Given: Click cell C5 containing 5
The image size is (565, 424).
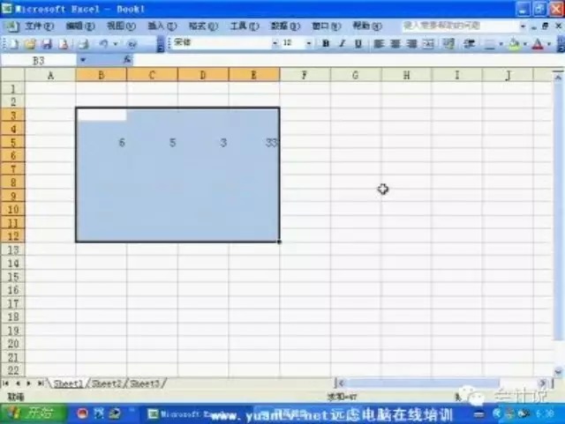Looking at the screenshot, I should coord(152,143).
